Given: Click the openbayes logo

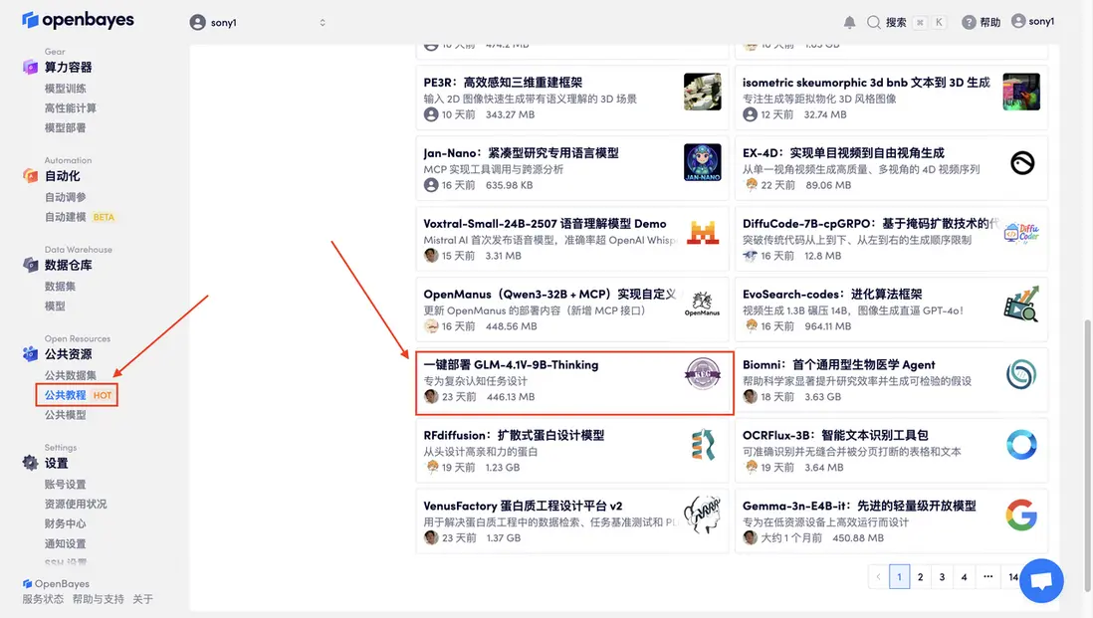Looking at the screenshot, I should 78,20.
